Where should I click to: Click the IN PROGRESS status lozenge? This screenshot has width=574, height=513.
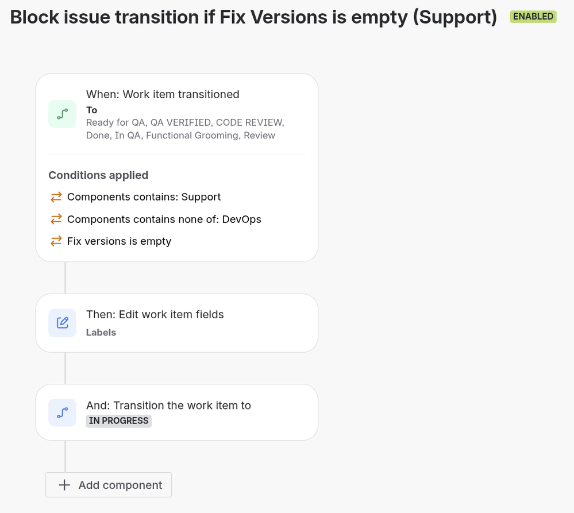coord(118,421)
